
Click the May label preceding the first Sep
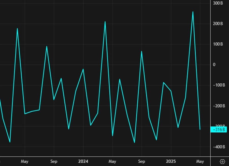24,161
